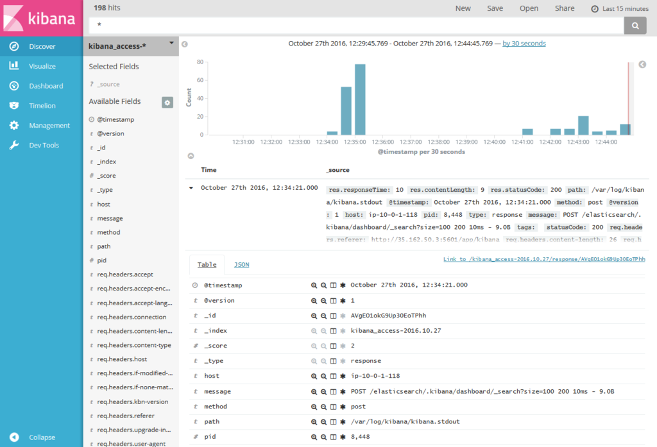Select the req.headers.connection field
Screen dimensions: 657x447
tap(131, 317)
